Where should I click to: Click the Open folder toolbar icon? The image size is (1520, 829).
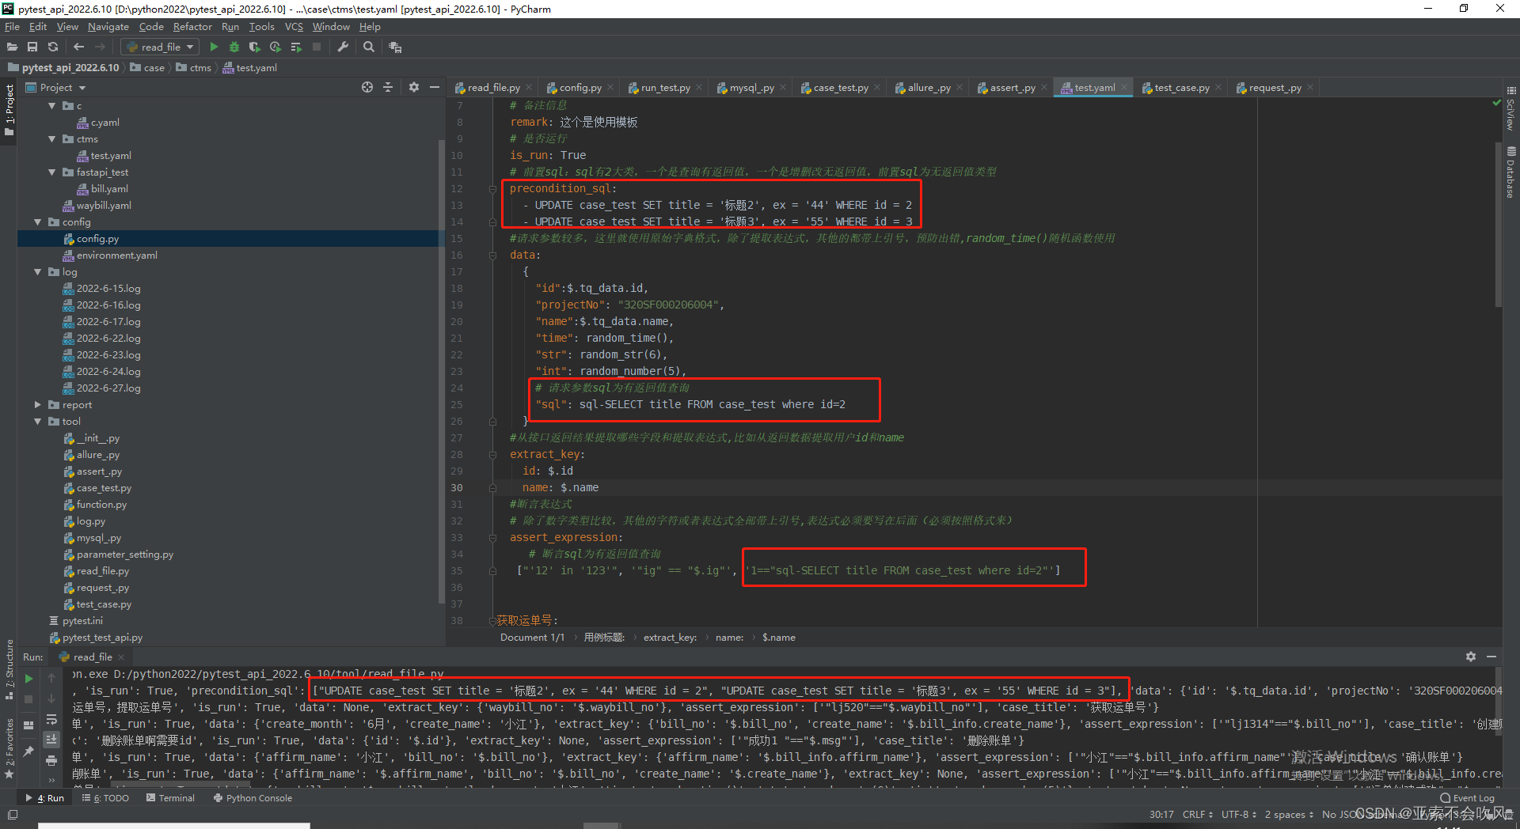[x=12, y=47]
